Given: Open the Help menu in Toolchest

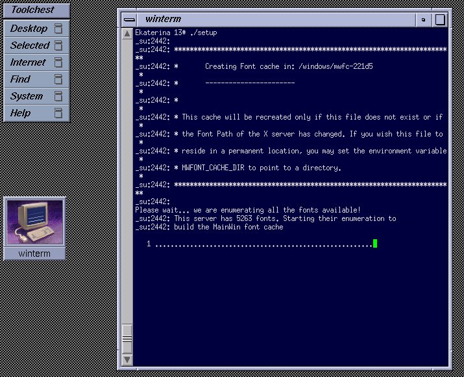Looking at the screenshot, I should tap(20, 113).
